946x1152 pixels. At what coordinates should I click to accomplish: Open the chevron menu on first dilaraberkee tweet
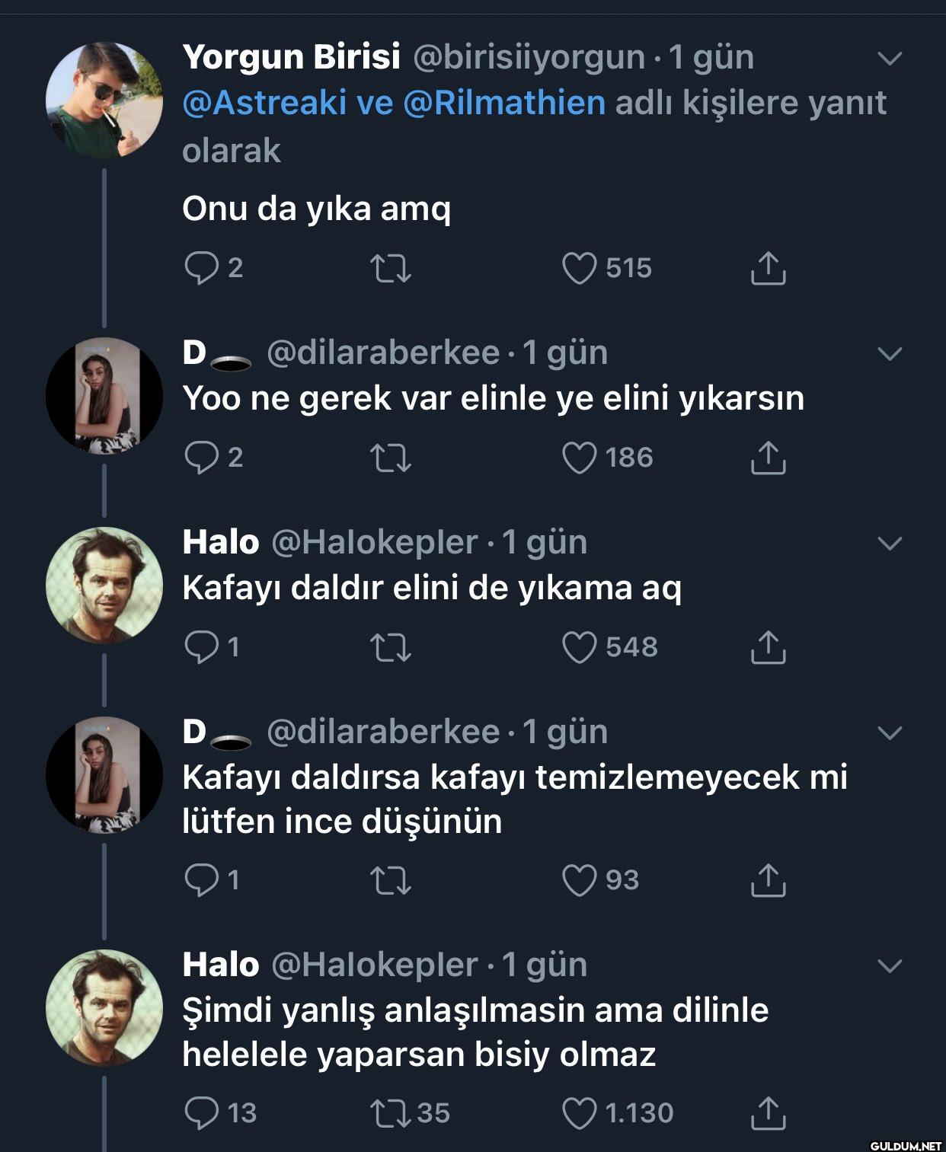pos(890,354)
